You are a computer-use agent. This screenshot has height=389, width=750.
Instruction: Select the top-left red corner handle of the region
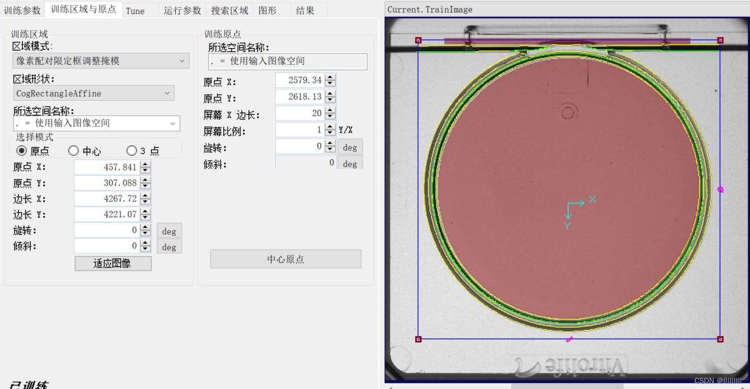coord(418,40)
